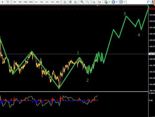The height and width of the screenshot is (117, 155).
Task: Zoom in on the chart
Action: point(82,2)
